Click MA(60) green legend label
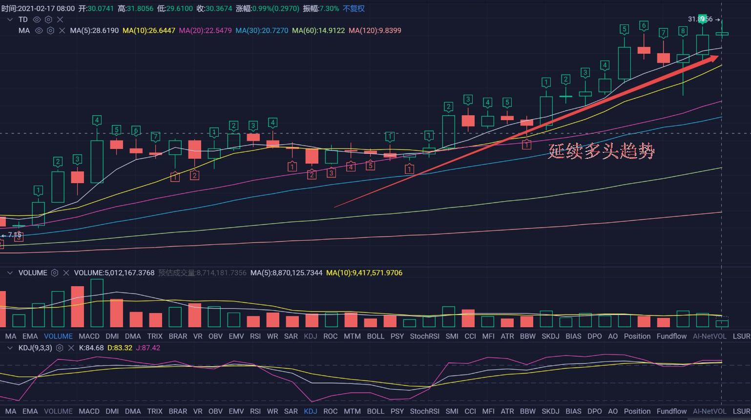This screenshot has width=751, height=420. (x=318, y=30)
